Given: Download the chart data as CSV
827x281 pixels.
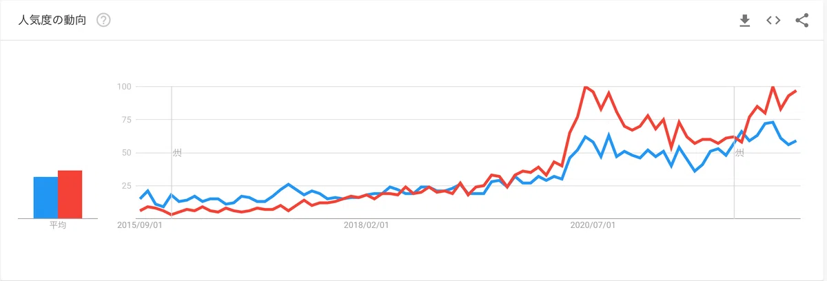Looking at the screenshot, I should pos(744,21).
